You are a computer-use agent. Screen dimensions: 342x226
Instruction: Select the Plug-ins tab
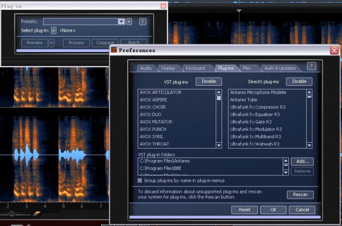tap(226, 68)
